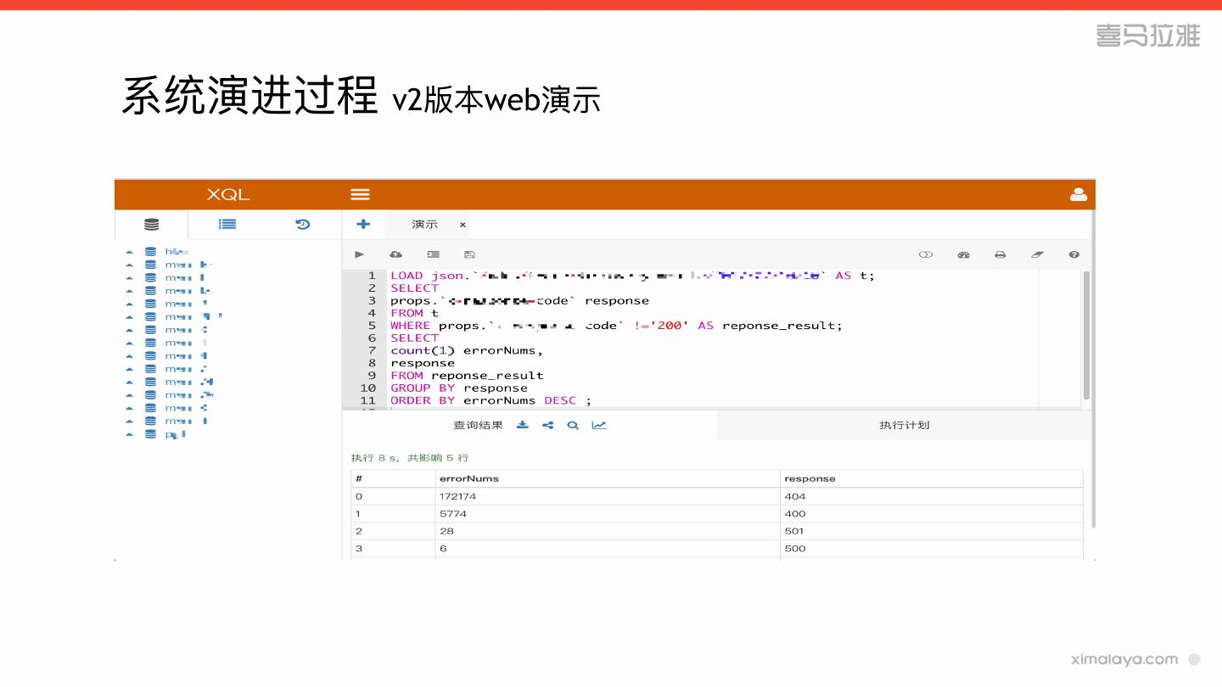Click 'count(1) errorNums,' code line
The image size is (1222, 687).
coord(467,350)
